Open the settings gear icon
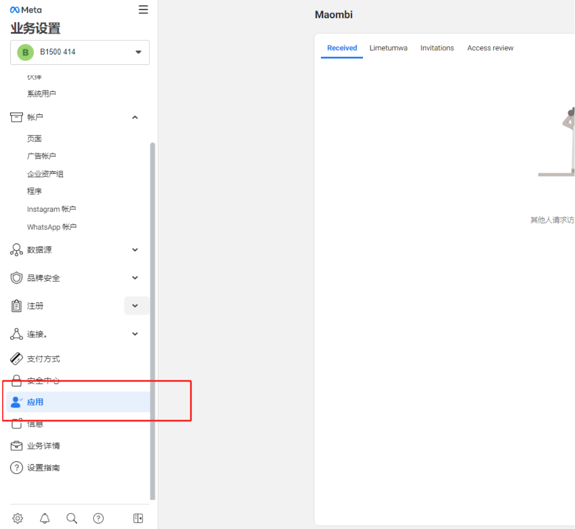The height and width of the screenshot is (529, 575). point(18,518)
